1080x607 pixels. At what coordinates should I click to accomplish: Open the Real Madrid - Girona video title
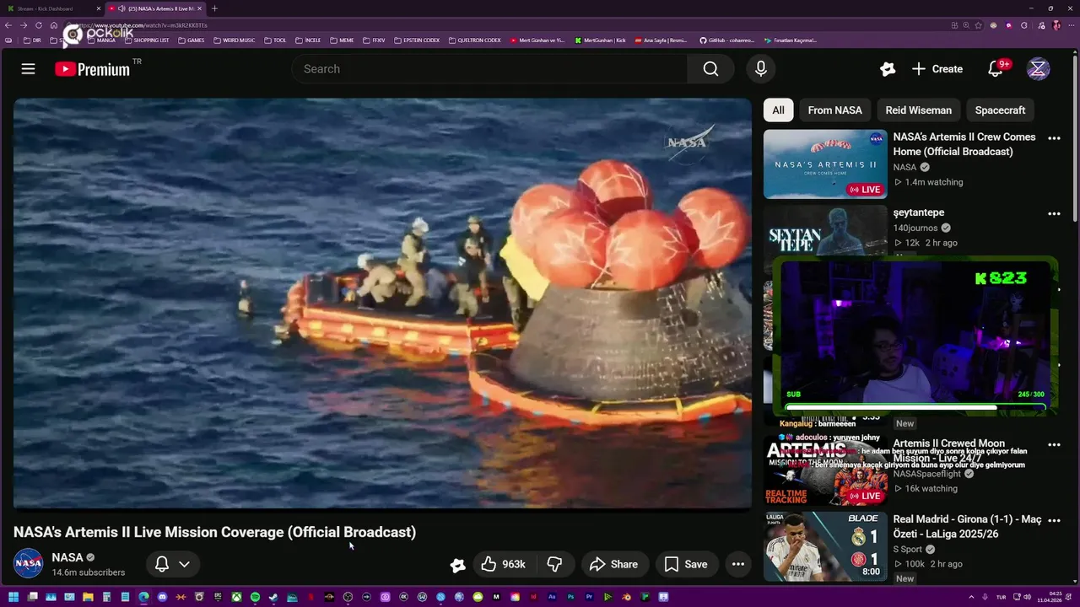pyautogui.click(x=968, y=527)
